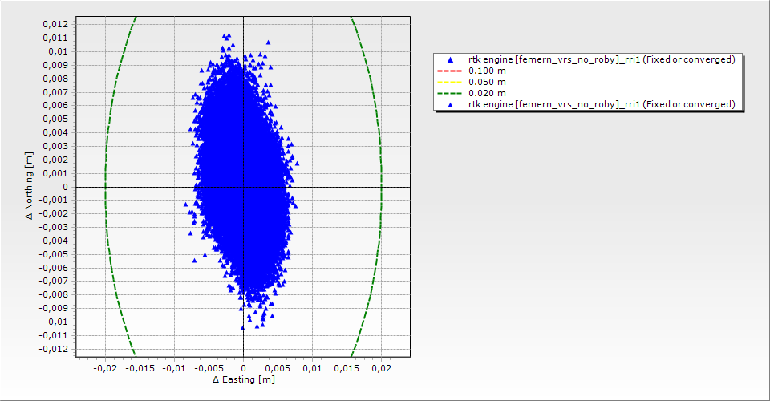The height and width of the screenshot is (401, 770).
Task: Click the top rtk engine legend entry text
Action: [602, 60]
